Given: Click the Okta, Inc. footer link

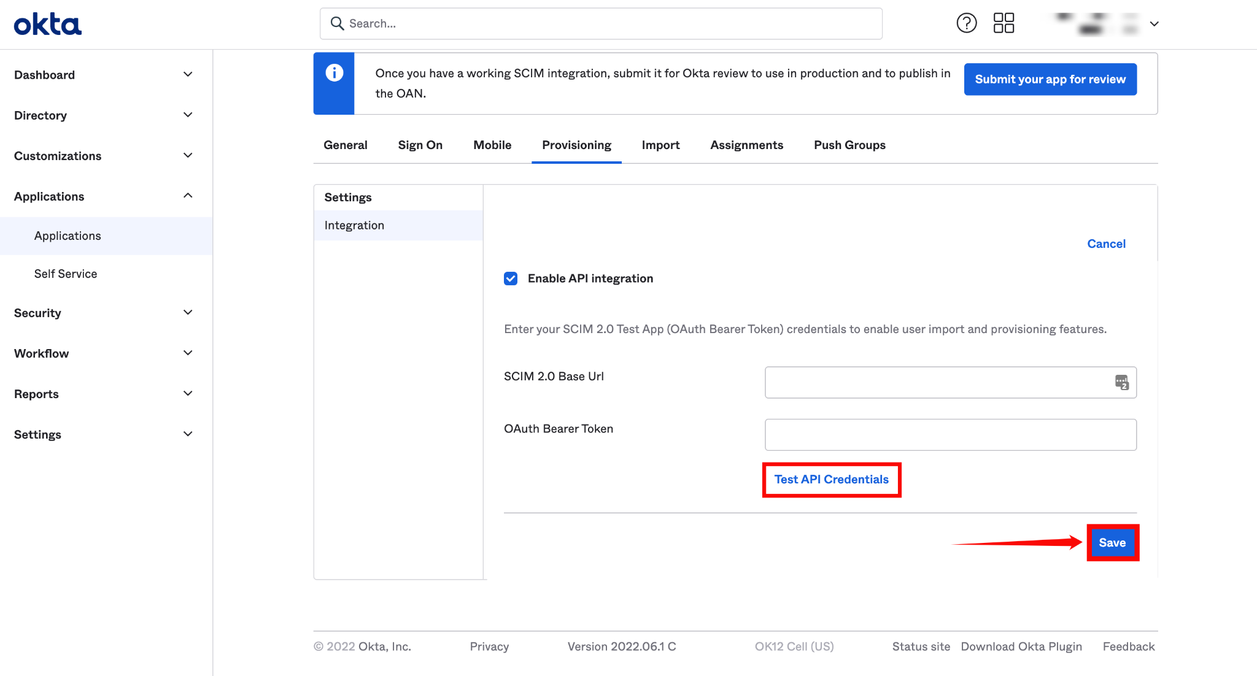Looking at the screenshot, I should pyautogui.click(x=385, y=647).
